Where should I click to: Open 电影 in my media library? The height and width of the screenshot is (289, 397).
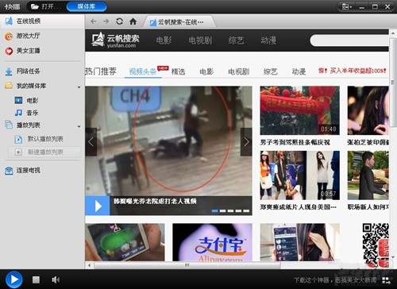tap(26, 100)
